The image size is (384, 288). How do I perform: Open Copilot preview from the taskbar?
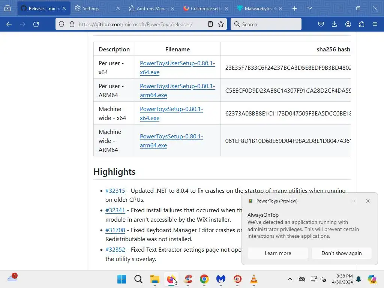pyautogui.click(x=372, y=279)
